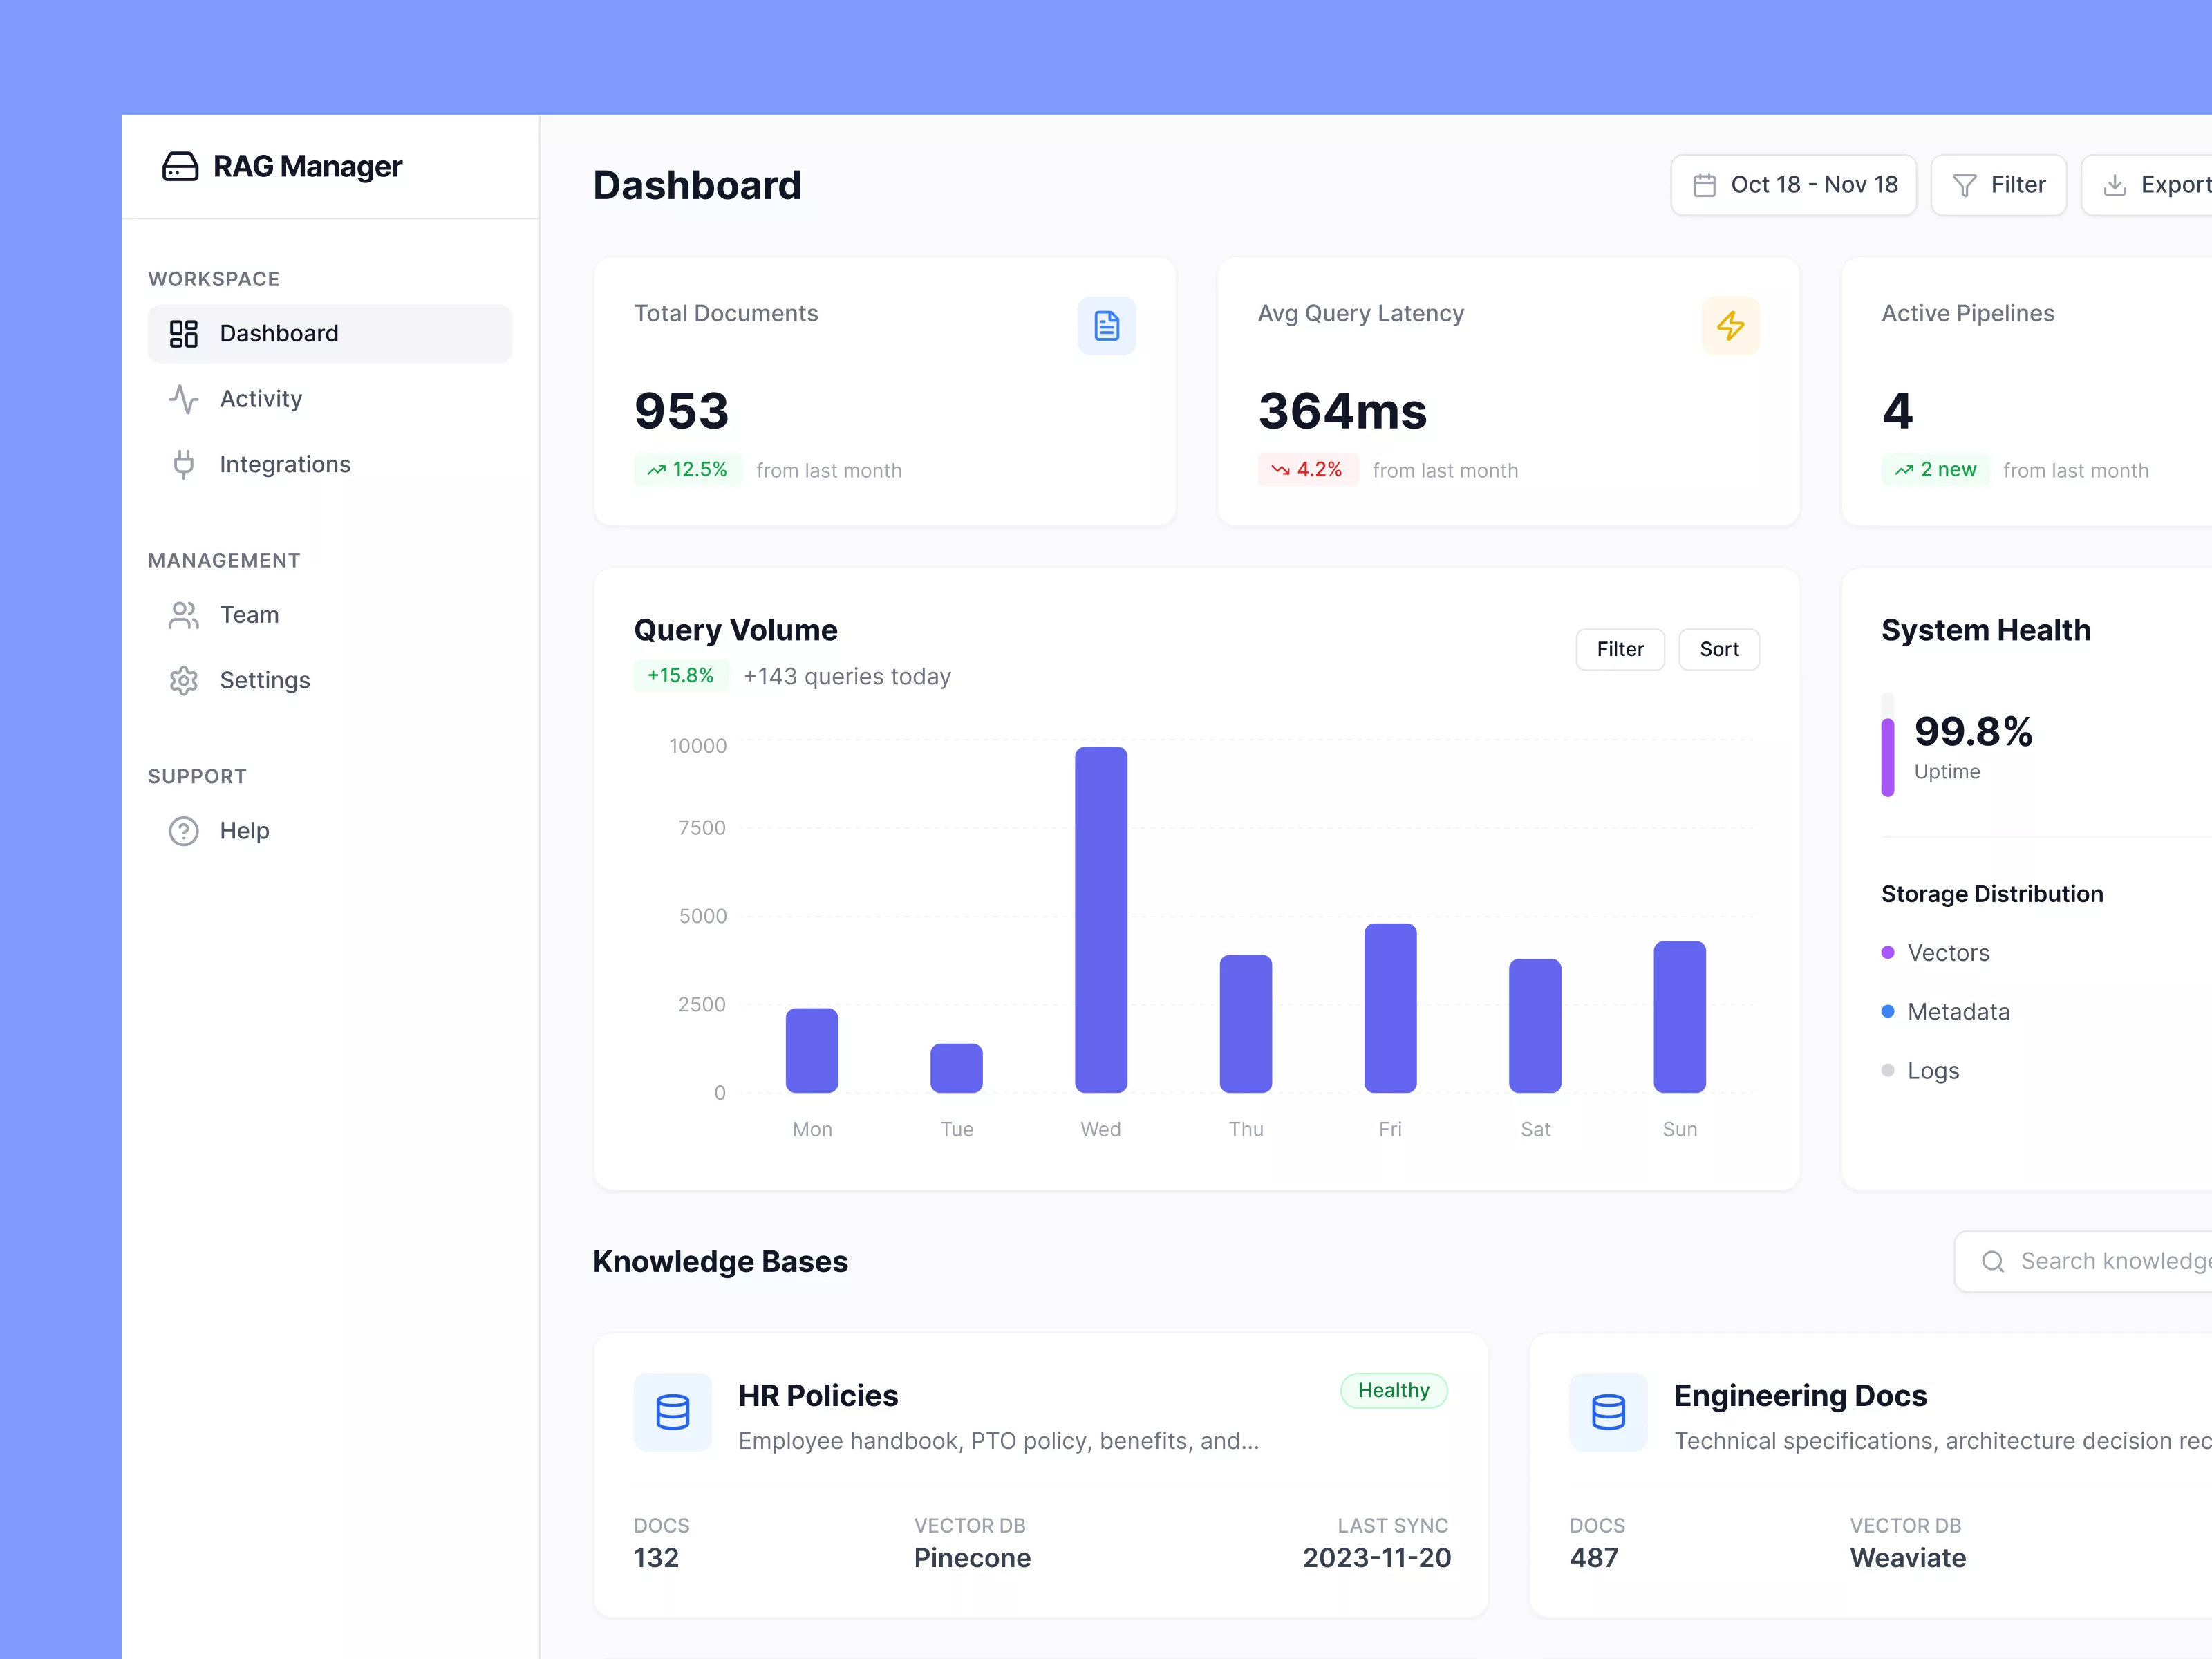Click the Wed bar in Query Volume
The width and height of the screenshot is (2212, 1659).
point(1100,920)
